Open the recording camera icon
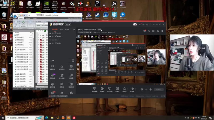The width and height of the screenshot is (214, 120). pyautogui.click(x=142, y=89)
